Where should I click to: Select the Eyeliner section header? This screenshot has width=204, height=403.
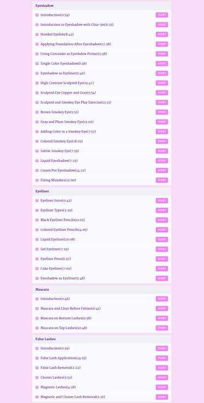[x=102, y=191]
